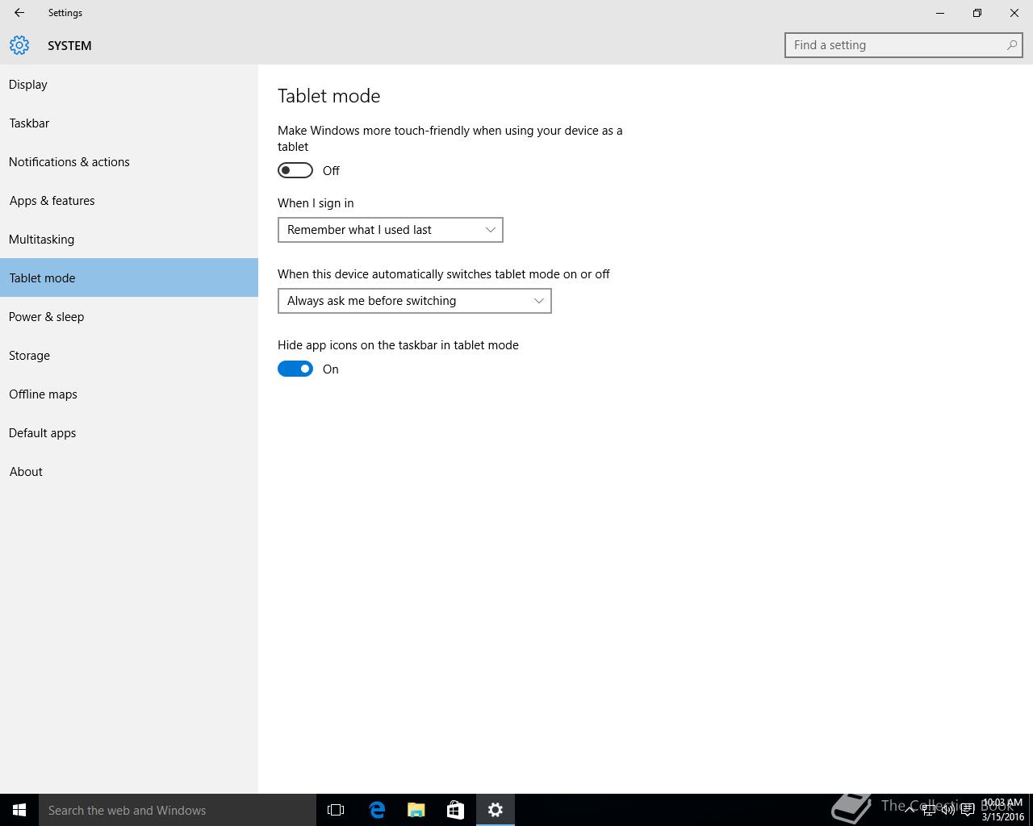Screen dimensions: 1033x826
Task: Click the search magnifier in Find a setting
Action: [1011, 45]
